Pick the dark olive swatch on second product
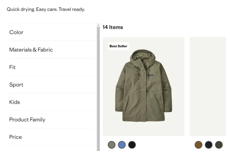226x151 pixels. pos(218,145)
